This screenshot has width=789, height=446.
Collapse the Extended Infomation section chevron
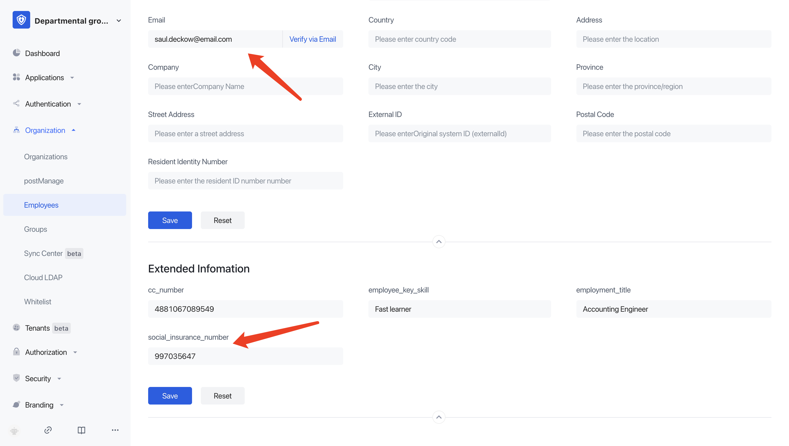click(x=439, y=417)
